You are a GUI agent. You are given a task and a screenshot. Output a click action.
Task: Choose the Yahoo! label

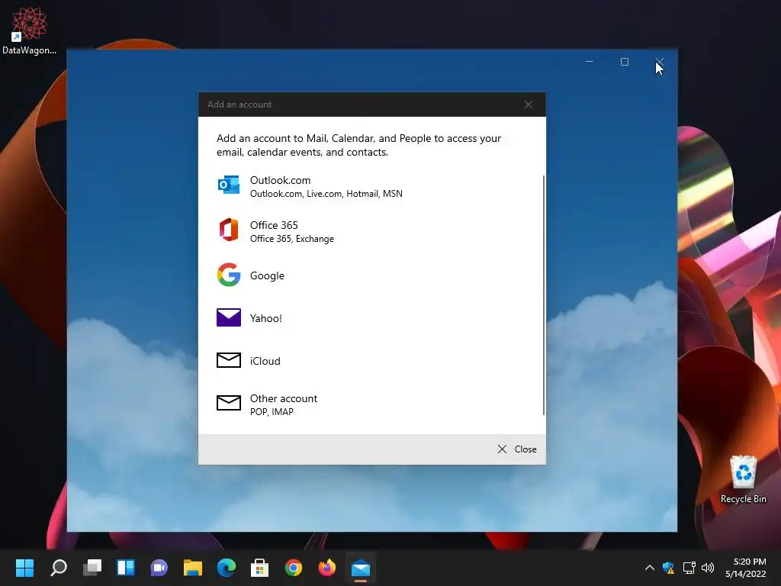pyautogui.click(x=266, y=318)
